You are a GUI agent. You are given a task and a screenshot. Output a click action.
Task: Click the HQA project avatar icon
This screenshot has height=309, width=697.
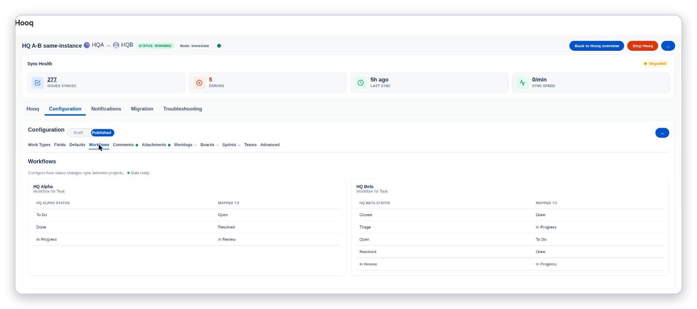coord(87,45)
